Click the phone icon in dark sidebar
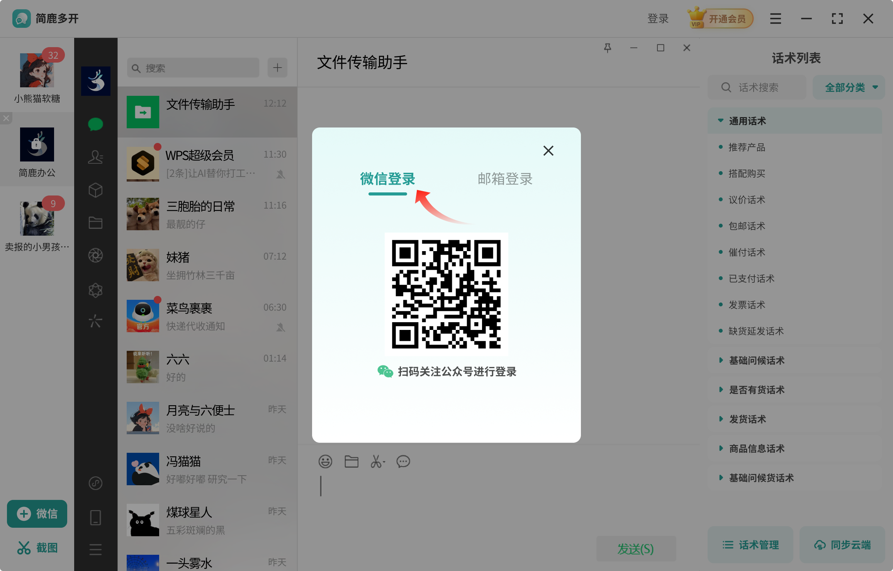 (95, 517)
